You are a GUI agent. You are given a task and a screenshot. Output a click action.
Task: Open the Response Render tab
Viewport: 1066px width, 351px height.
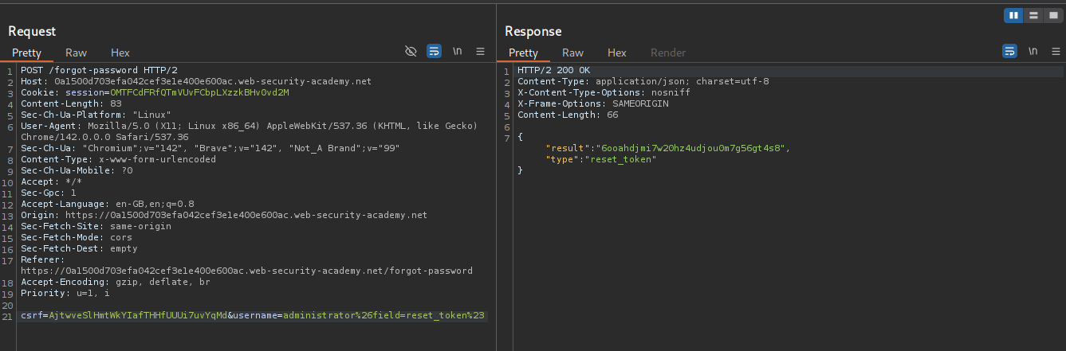tap(667, 53)
